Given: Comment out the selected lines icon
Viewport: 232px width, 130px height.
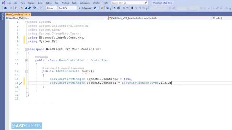Looking at the screenshot, I should click(124, 8).
